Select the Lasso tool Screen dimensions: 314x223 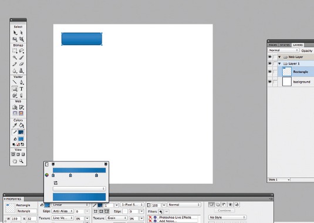pyautogui.click(x=21, y=51)
